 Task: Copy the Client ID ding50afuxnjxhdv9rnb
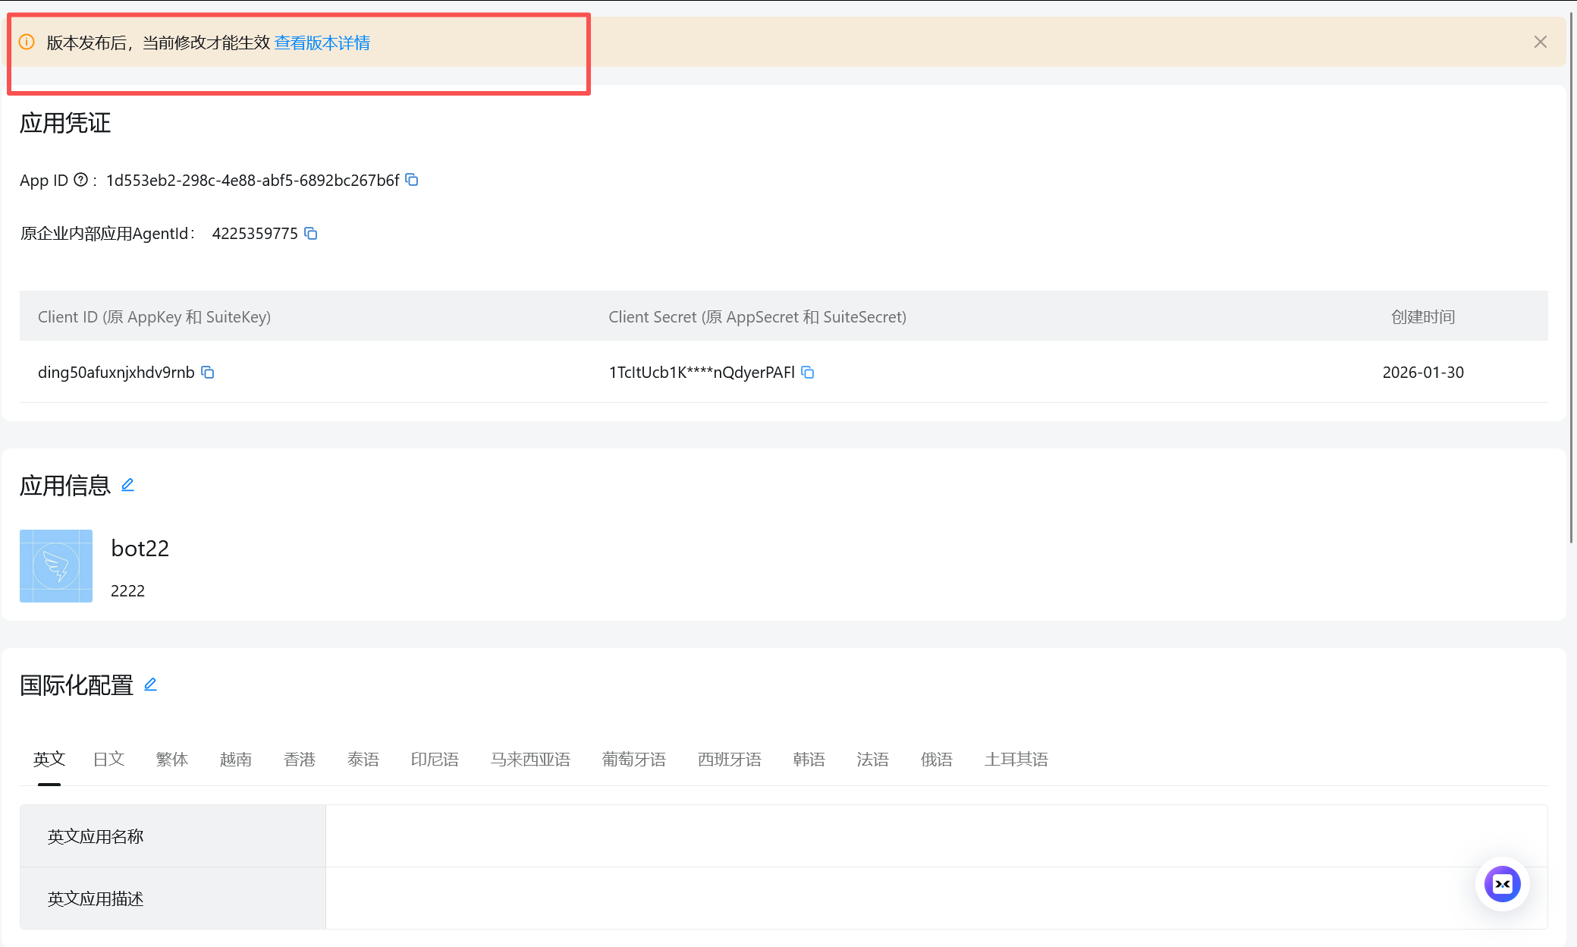pos(207,372)
